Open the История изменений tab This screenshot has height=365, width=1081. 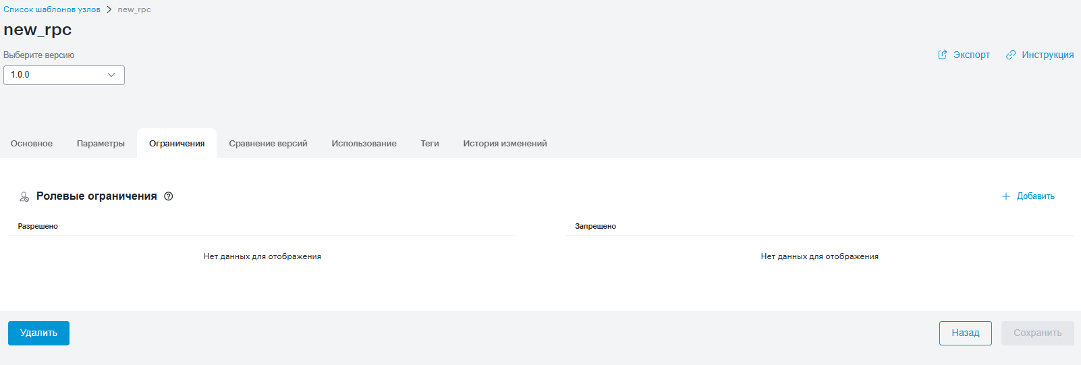(x=505, y=143)
